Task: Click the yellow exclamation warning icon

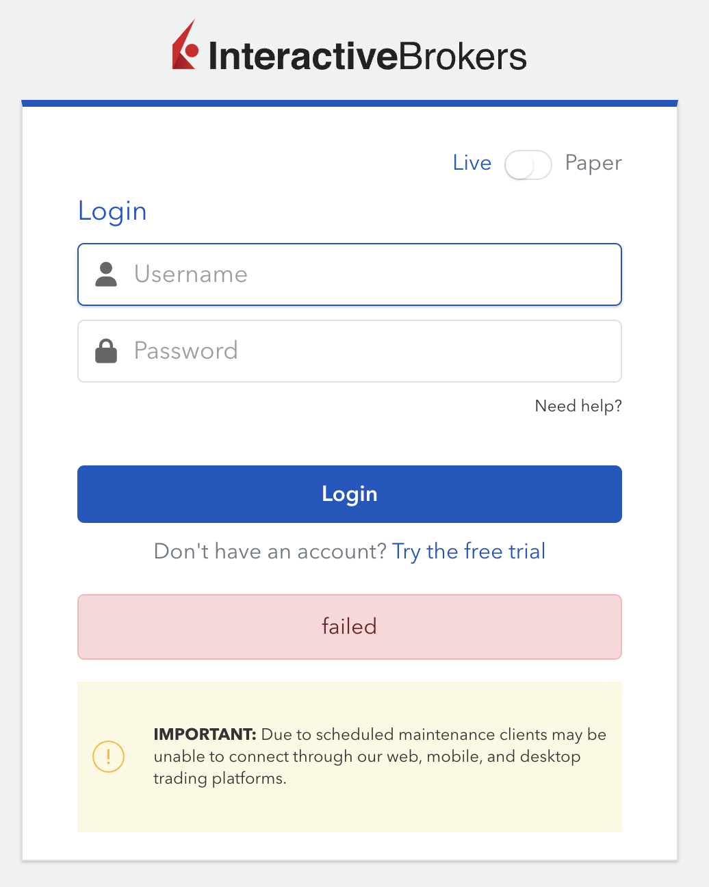Action: 108,757
